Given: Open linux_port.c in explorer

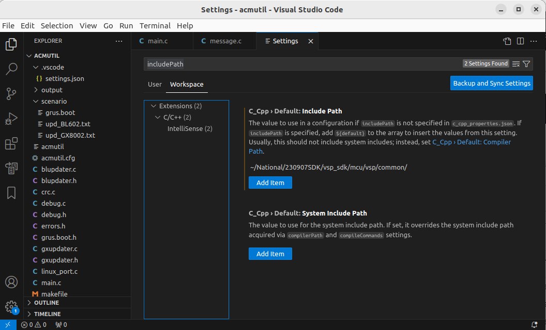Looking at the screenshot, I should (59, 271).
